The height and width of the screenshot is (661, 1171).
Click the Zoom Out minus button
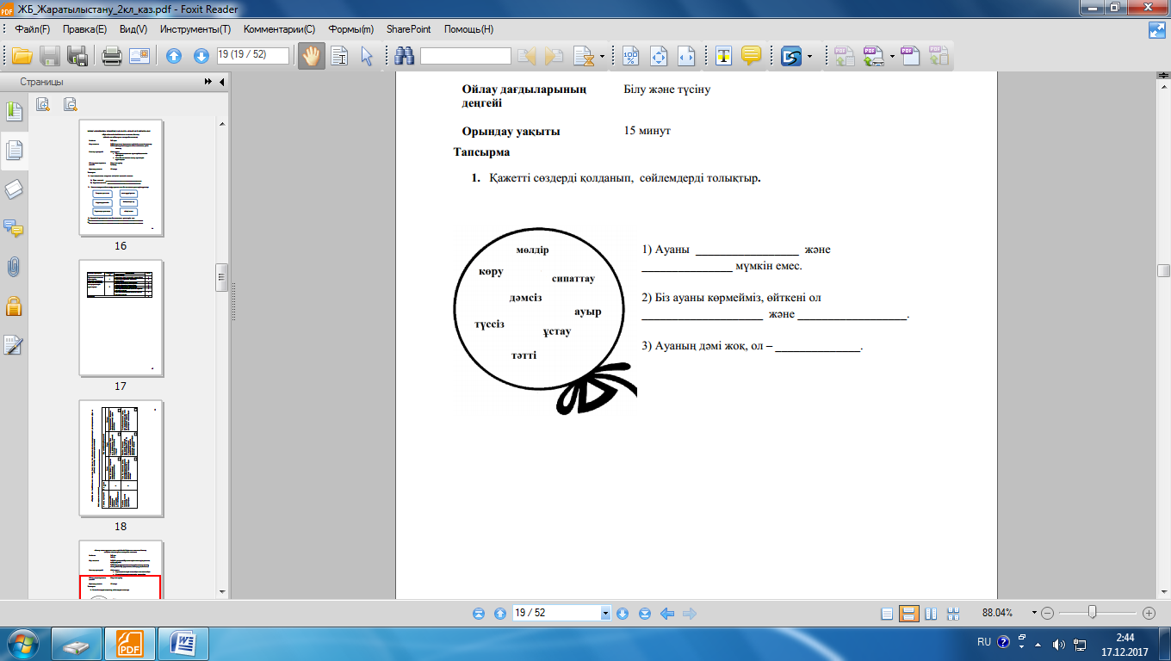tap(1048, 613)
